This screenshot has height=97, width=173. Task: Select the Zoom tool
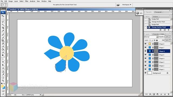[3, 81]
